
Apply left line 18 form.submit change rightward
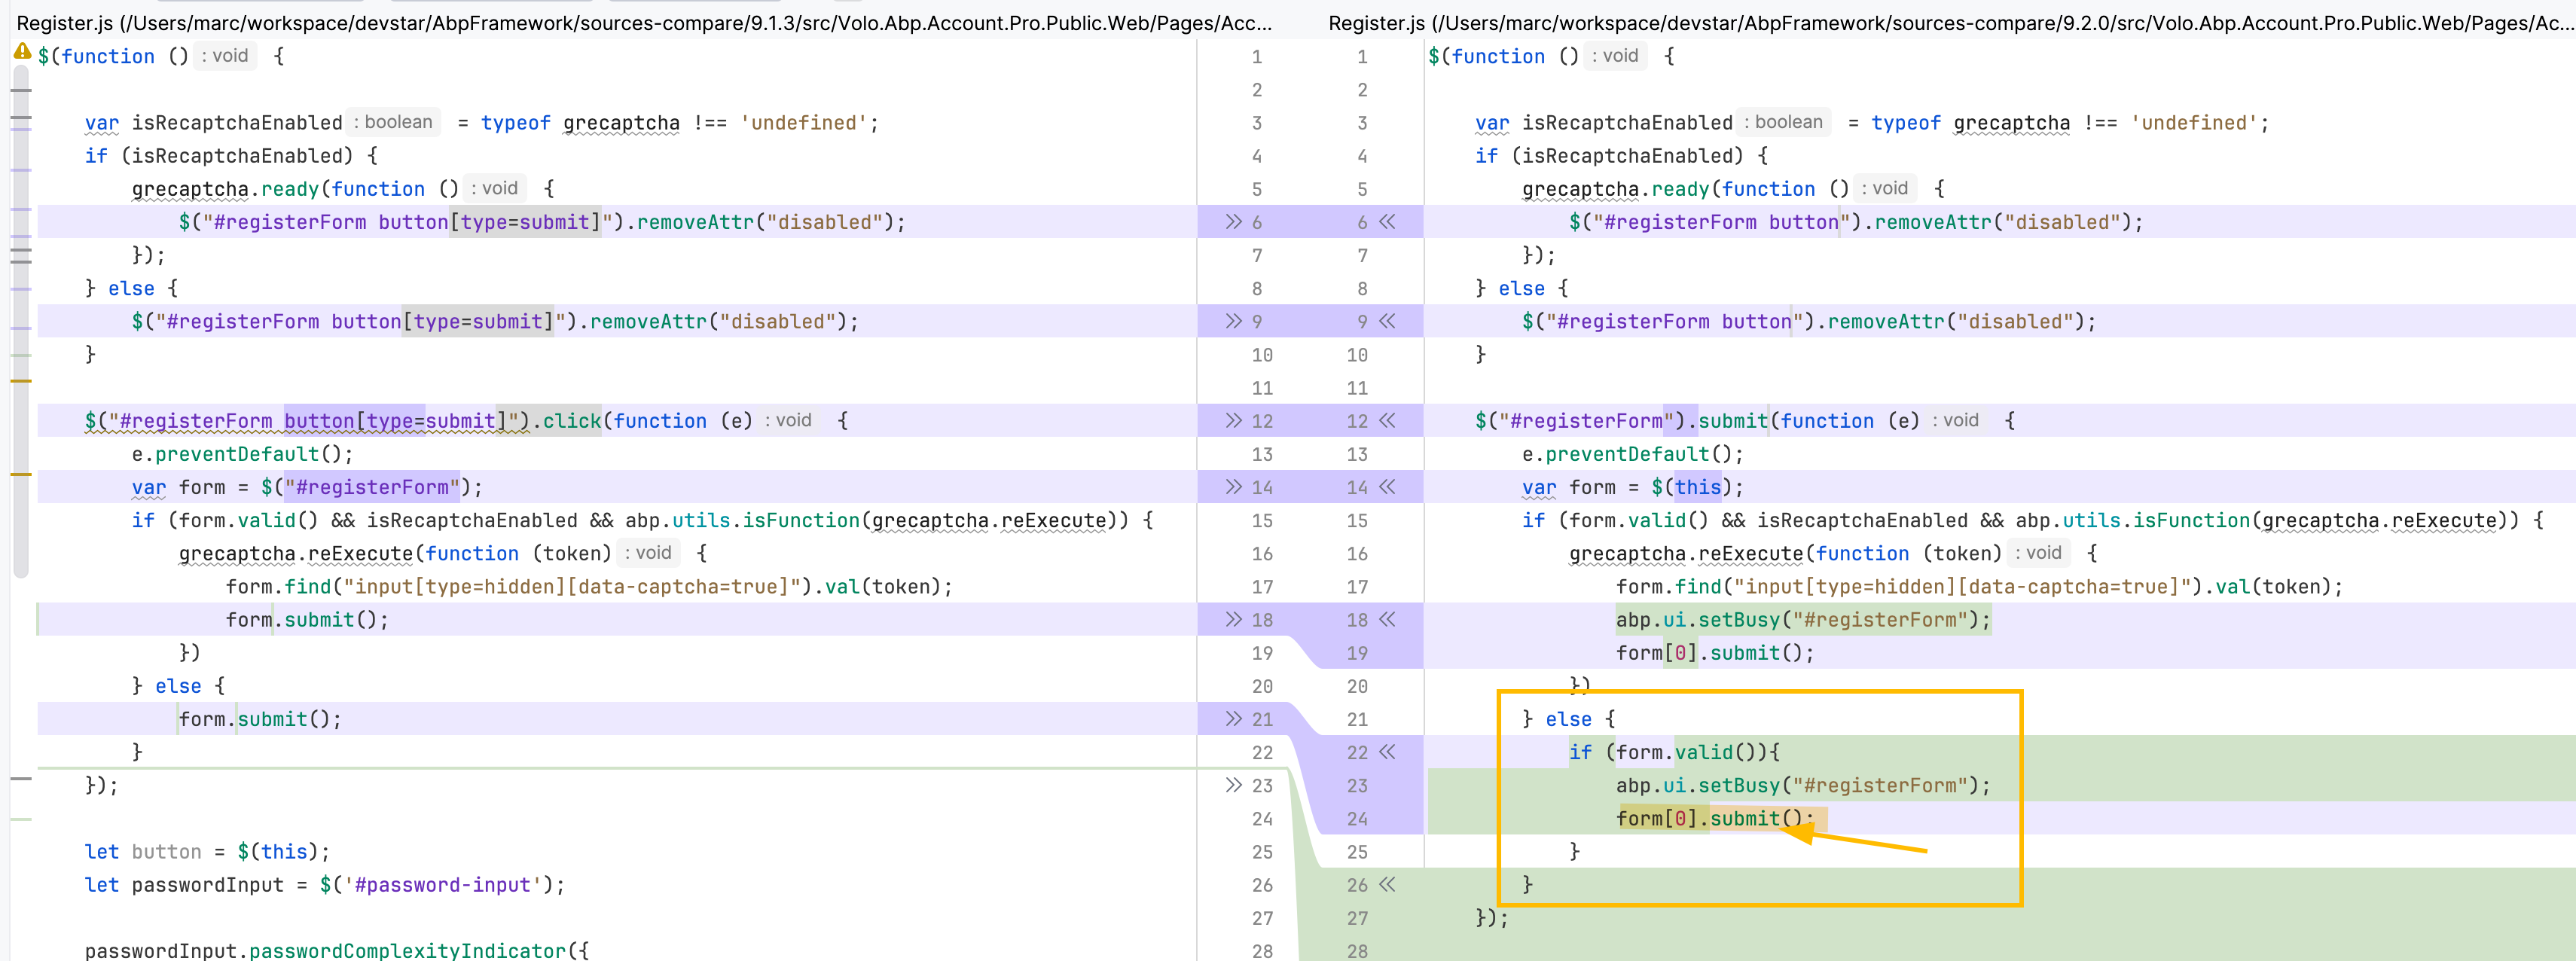pos(1233,619)
